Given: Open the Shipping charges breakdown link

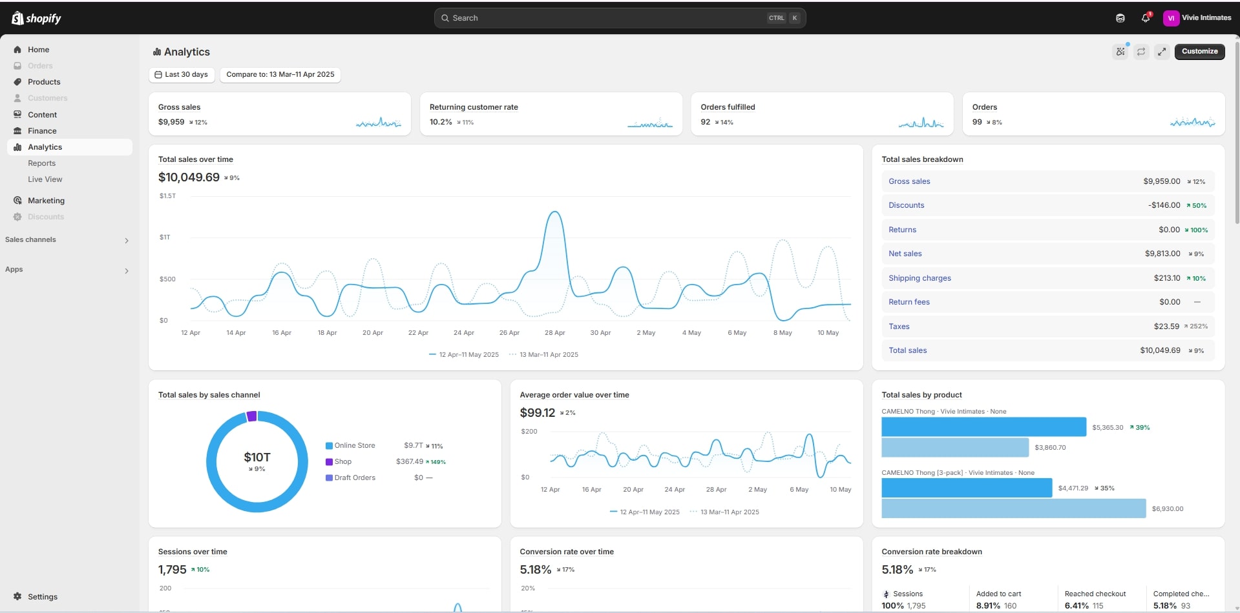Looking at the screenshot, I should tap(919, 278).
